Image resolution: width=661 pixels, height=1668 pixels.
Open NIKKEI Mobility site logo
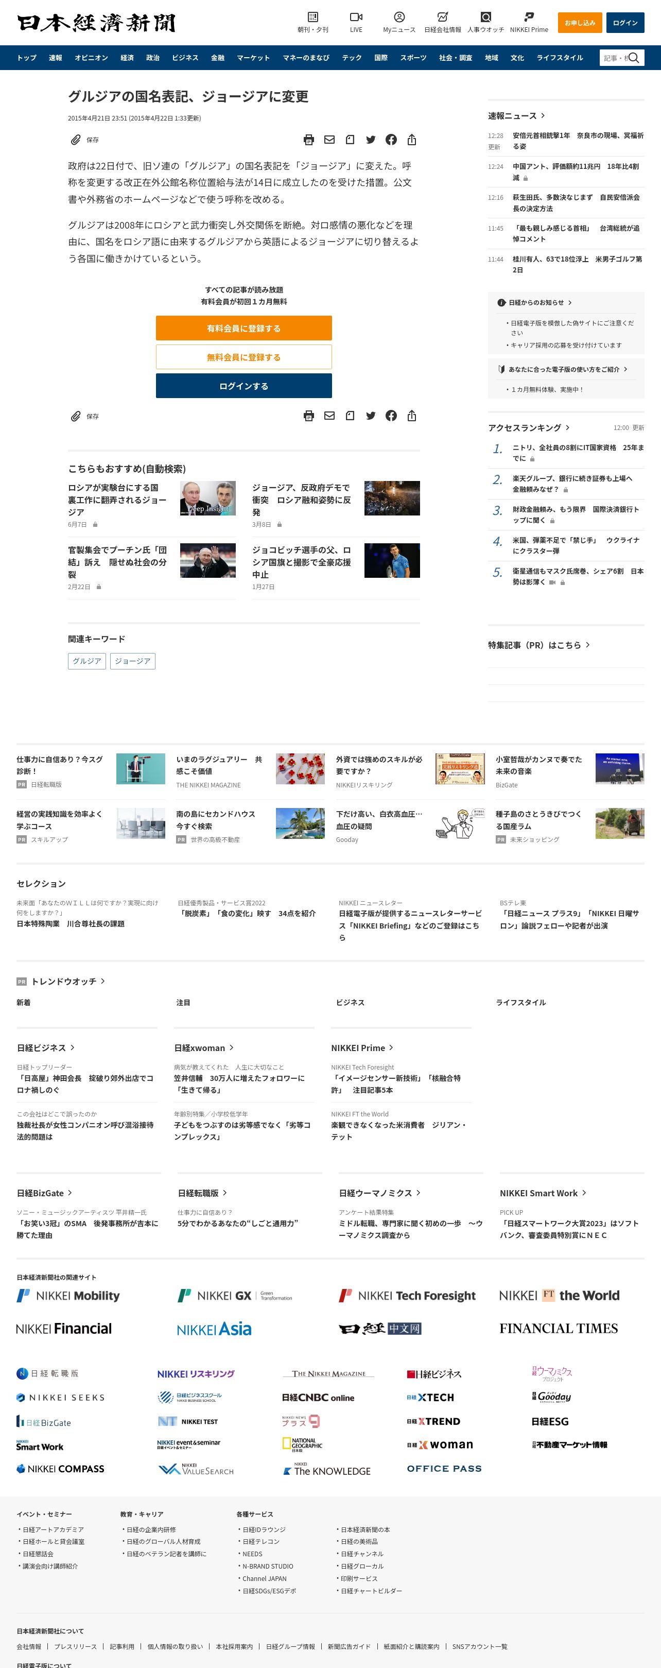[68, 1295]
